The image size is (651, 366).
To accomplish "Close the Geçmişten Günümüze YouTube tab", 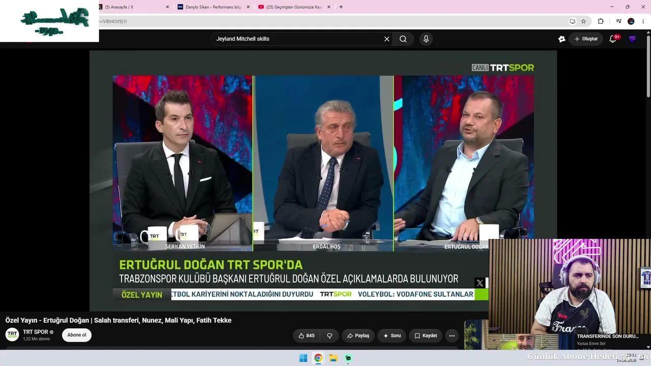I will [329, 7].
